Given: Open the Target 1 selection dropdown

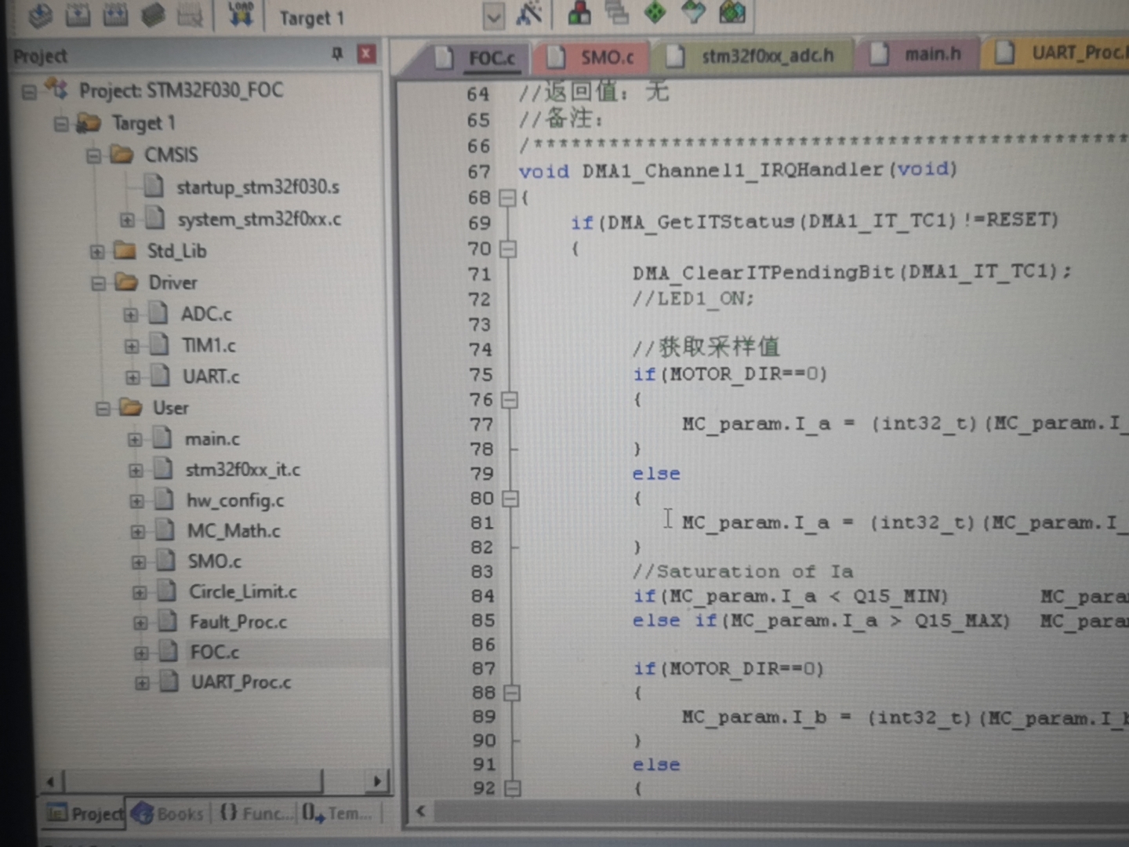Looking at the screenshot, I should [492, 16].
